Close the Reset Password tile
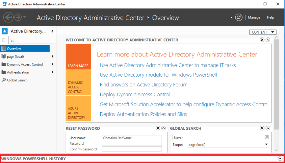 (x=158, y=128)
